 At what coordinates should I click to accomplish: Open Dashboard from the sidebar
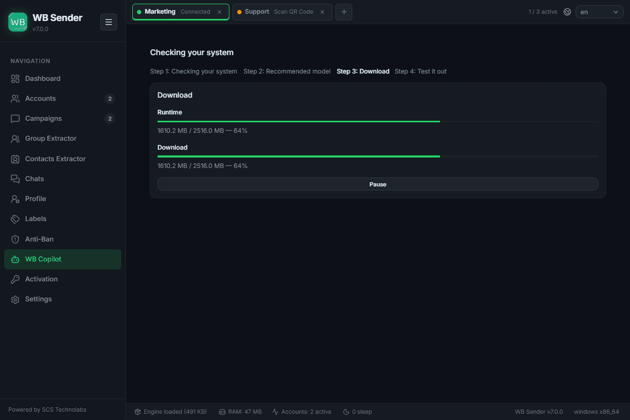click(x=62, y=79)
